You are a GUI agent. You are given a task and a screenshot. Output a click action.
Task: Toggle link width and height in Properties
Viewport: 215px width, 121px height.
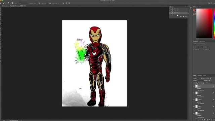tap(202, 47)
